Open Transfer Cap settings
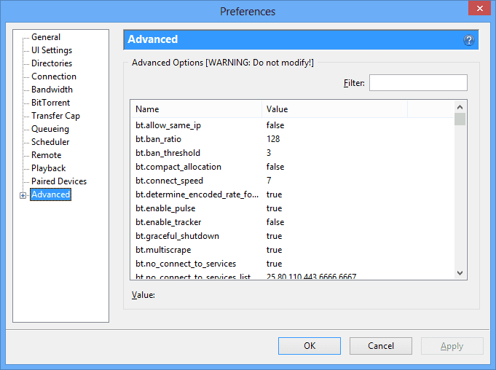Viewport: 496px width, 370px height. click(x=55, y=116)
